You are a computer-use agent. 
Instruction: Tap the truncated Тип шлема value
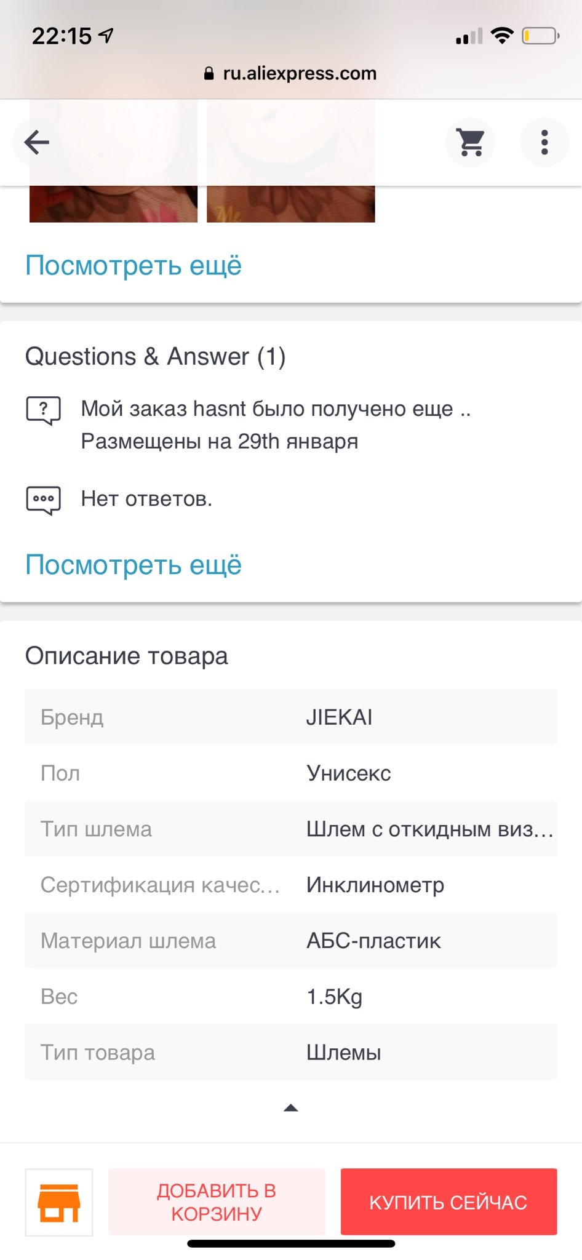click(430, 829)
